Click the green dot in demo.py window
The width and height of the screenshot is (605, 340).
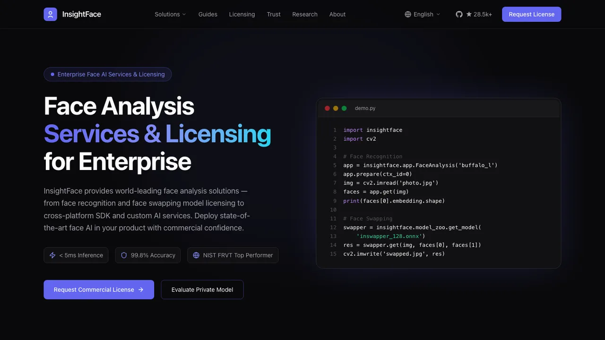(x=344, y=108)
